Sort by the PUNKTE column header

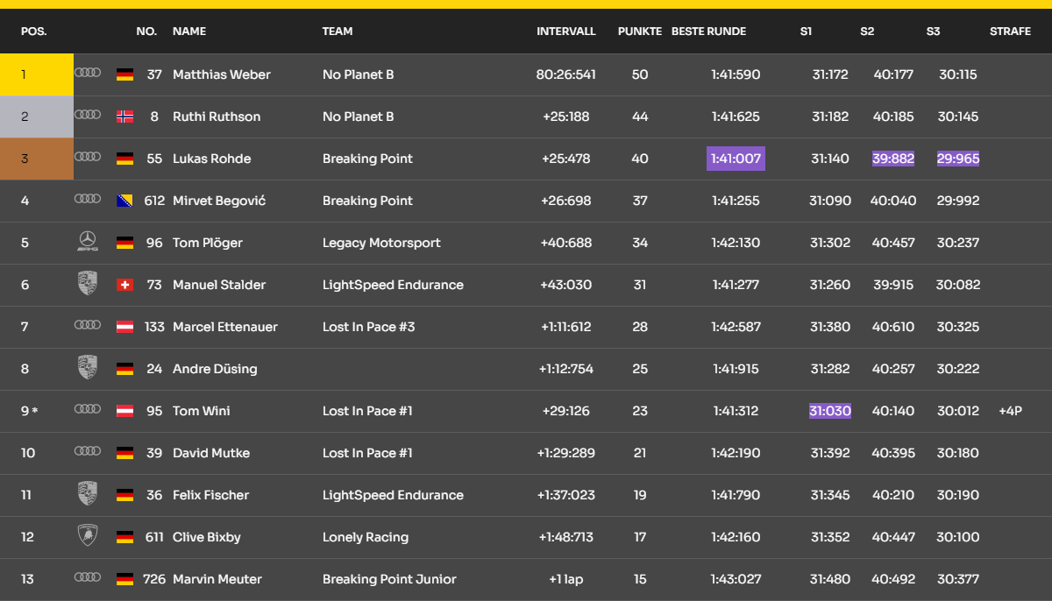pyautogui.click(x=639, y=31)
